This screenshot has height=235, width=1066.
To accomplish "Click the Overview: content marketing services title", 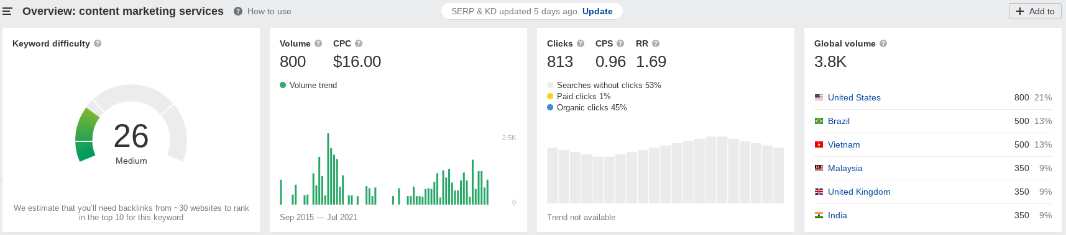I will pos(123,11).
